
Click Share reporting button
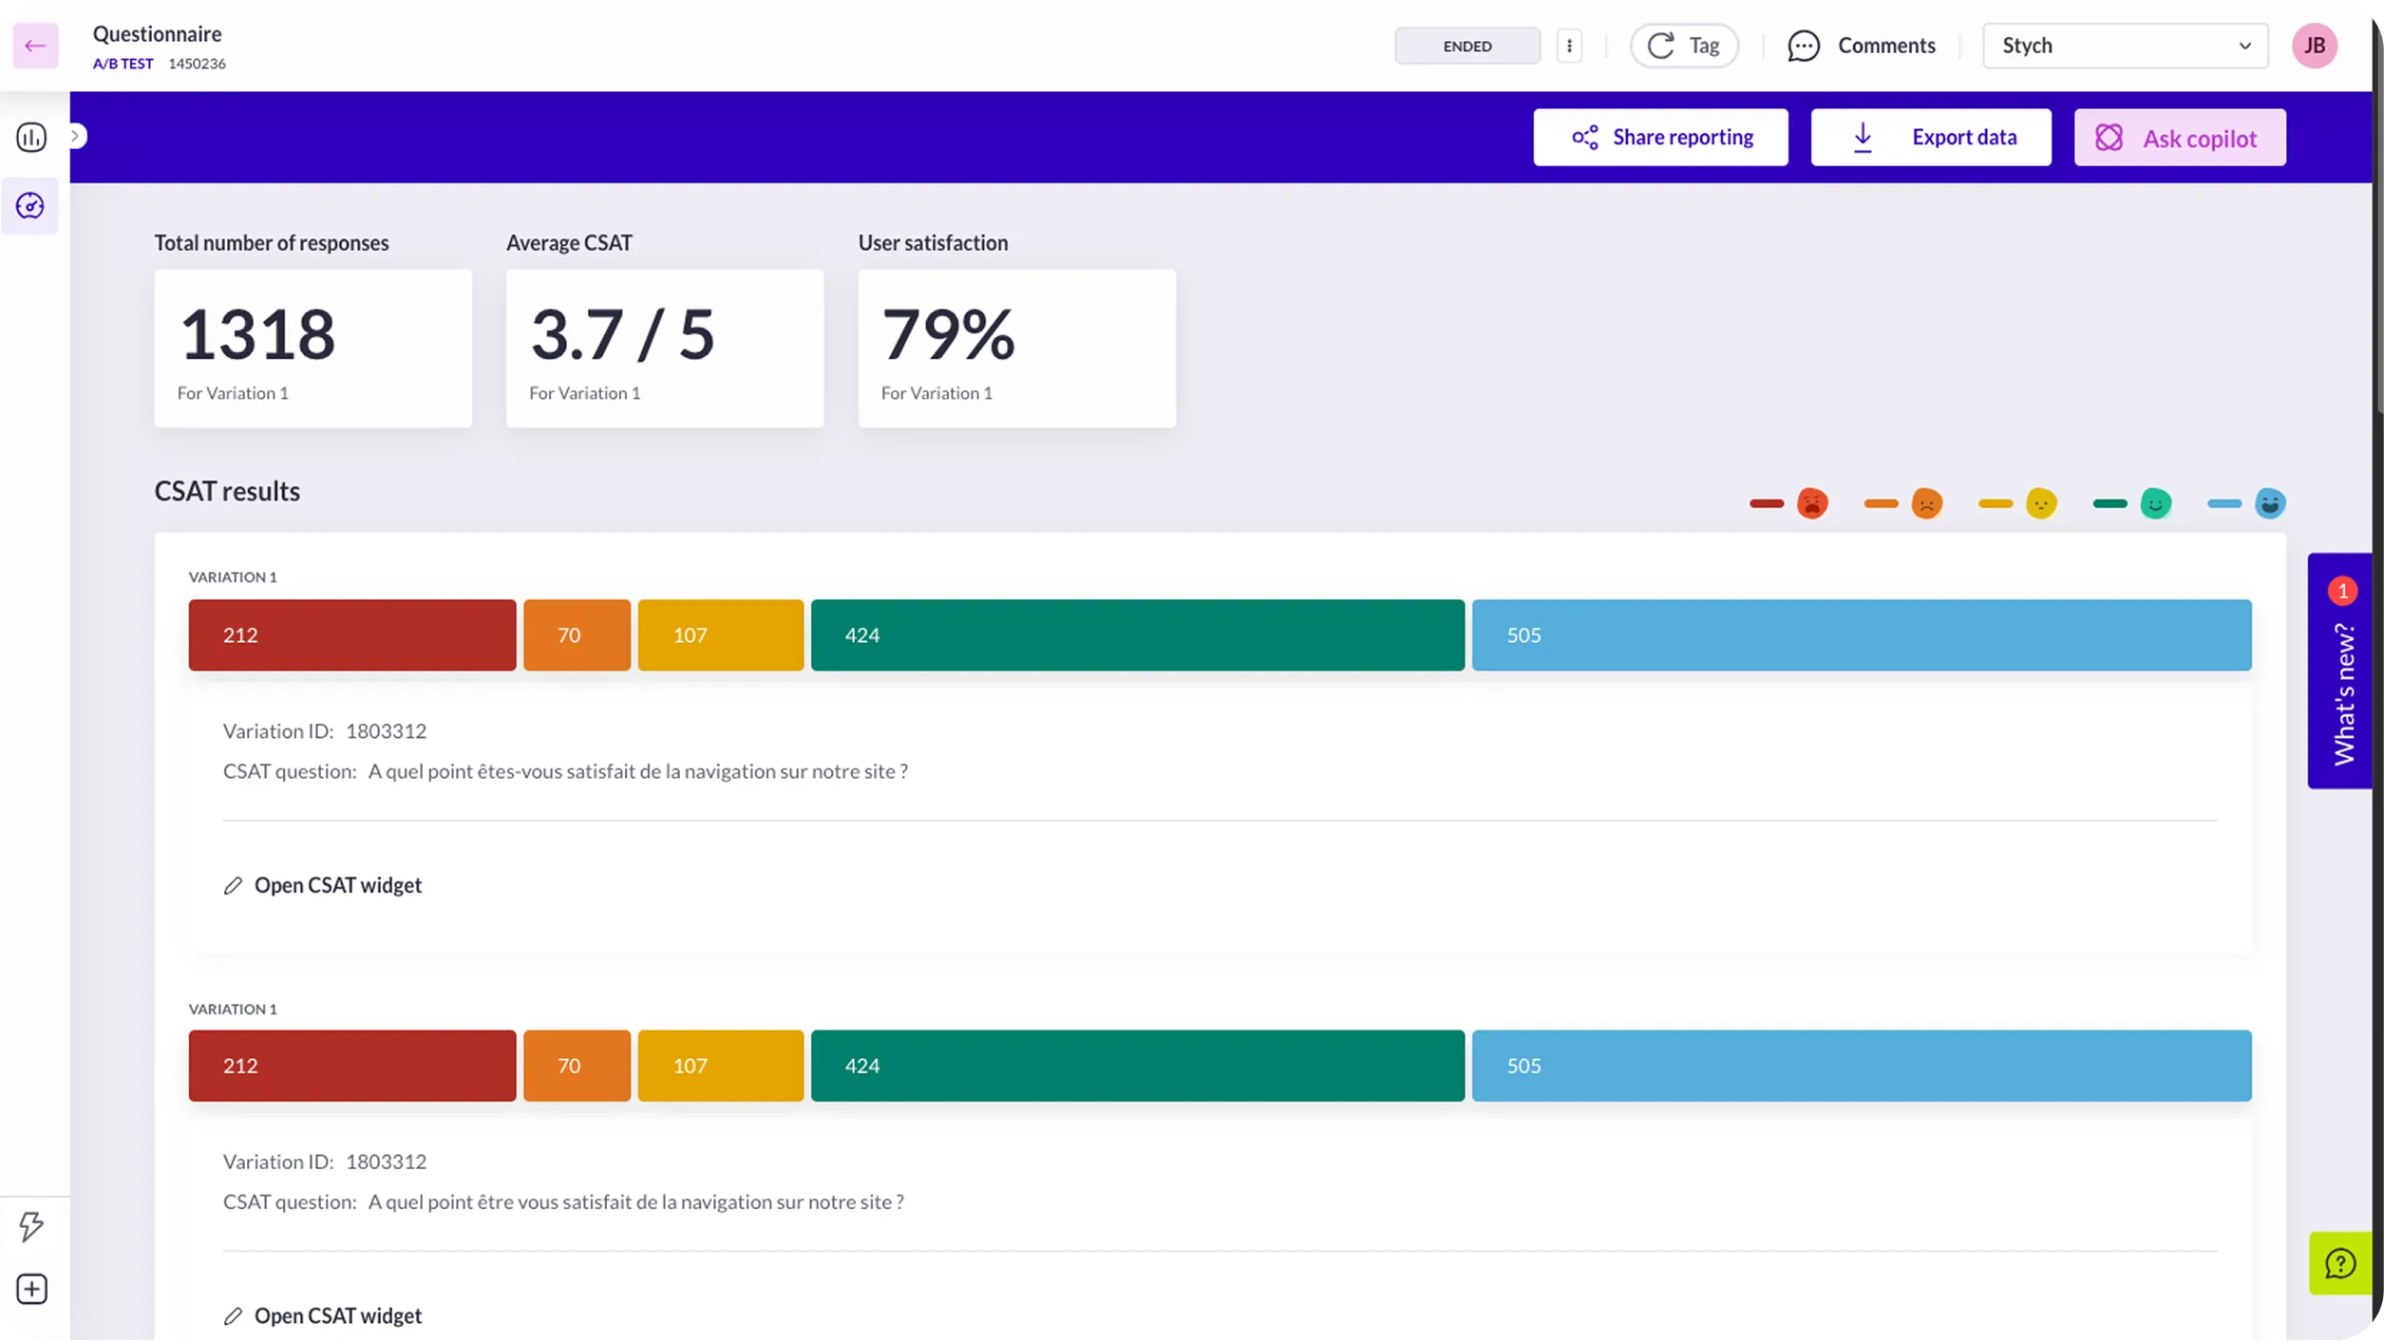(1660, 138)
